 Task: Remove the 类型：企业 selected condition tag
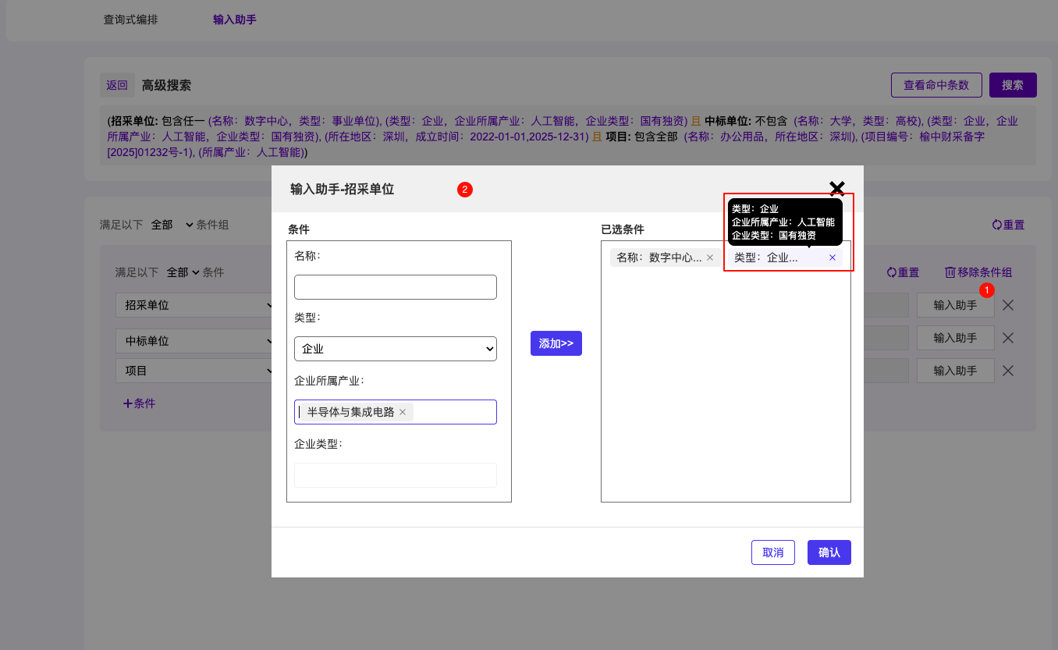(x=833, y=258)
